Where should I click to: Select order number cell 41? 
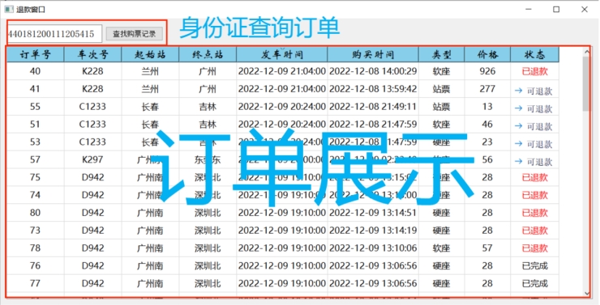35,89
